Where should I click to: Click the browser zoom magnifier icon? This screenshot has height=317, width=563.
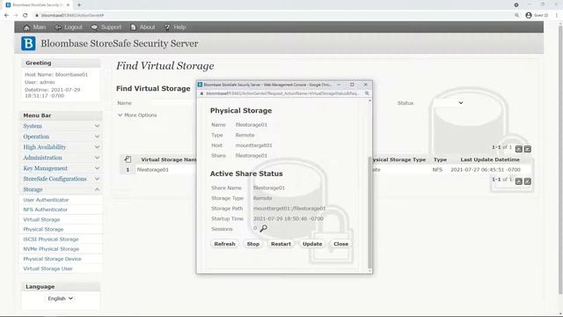pyautogui.click(x=516, y=16)
